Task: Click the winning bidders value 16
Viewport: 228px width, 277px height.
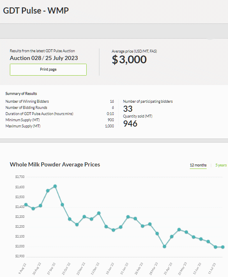Action: pos(112,102)
